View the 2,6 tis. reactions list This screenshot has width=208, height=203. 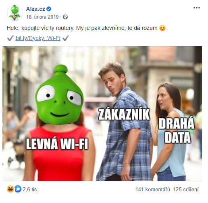point(31,189)
